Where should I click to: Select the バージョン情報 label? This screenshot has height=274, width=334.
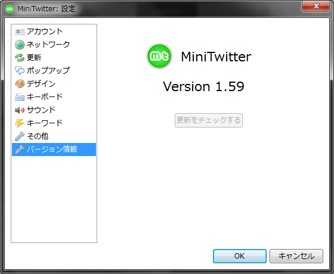click(52, 150)
